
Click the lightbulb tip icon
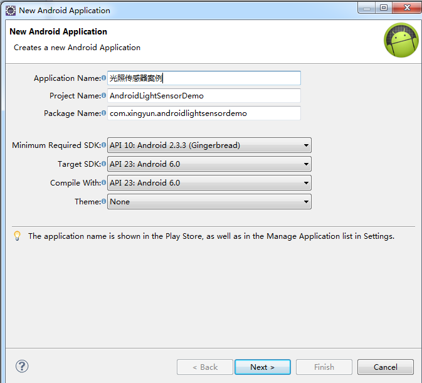(x=17, y=236)
